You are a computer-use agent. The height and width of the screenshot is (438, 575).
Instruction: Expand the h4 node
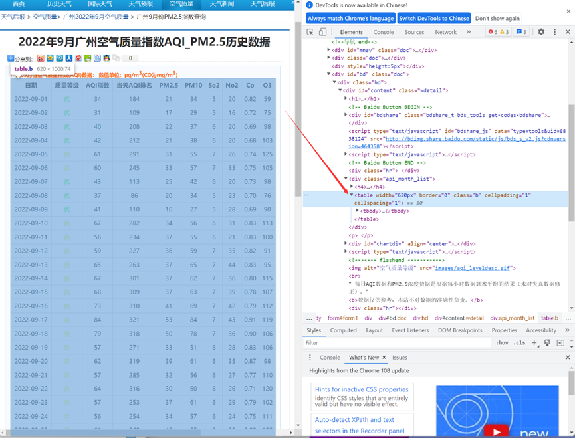[351, 187]
